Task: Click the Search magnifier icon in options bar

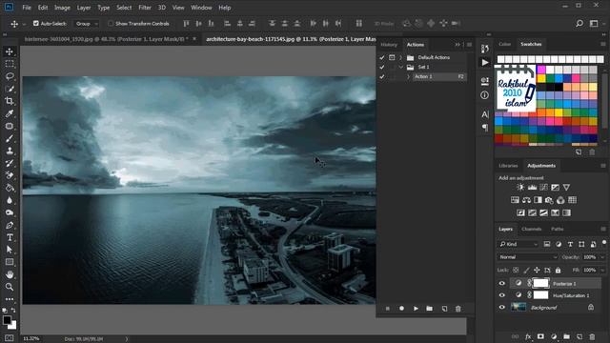Action: [x=579, y=23]
